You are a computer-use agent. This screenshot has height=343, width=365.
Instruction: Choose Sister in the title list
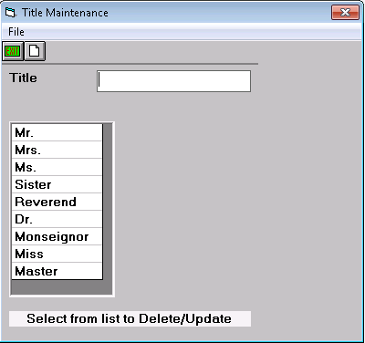[x=57, y=184]
